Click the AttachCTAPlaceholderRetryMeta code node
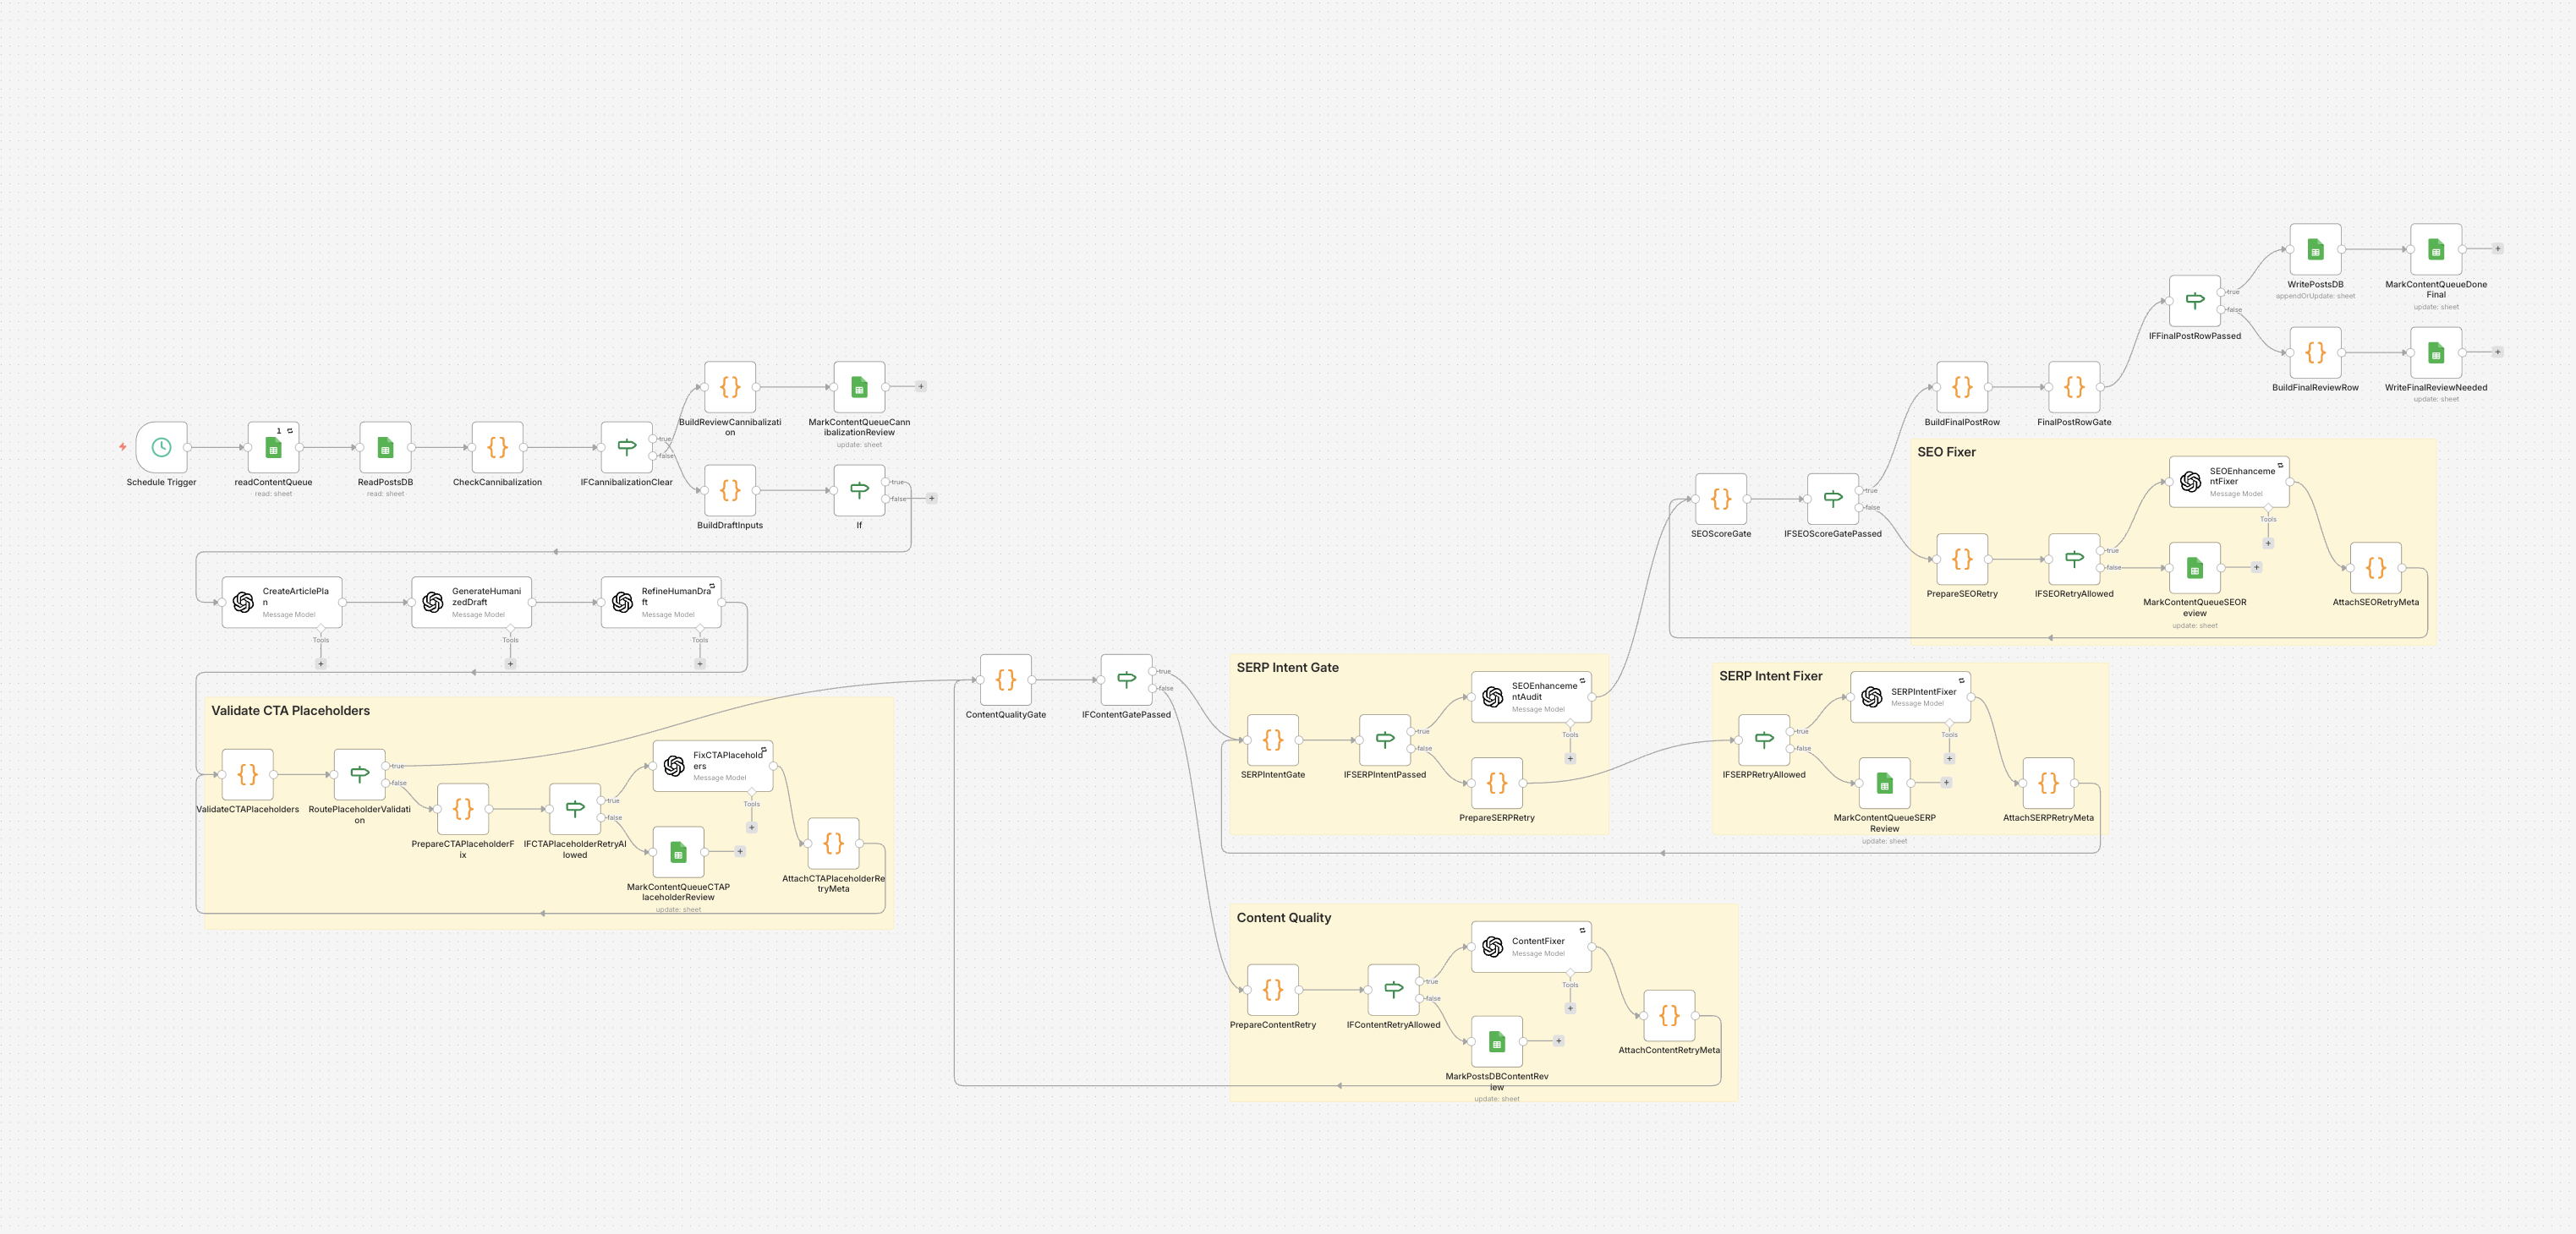The image size is (2576, 1234). click(x=833, y=844)
